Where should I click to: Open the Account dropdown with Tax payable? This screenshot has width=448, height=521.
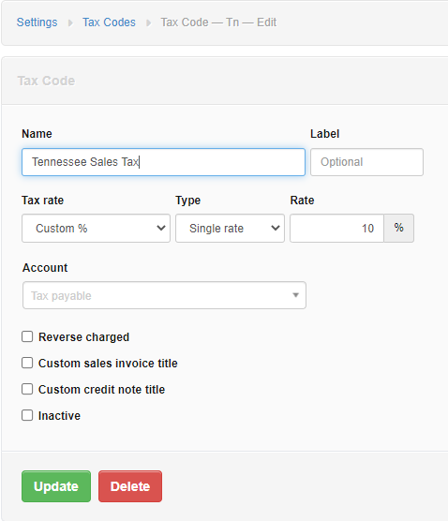coord(164,295)
